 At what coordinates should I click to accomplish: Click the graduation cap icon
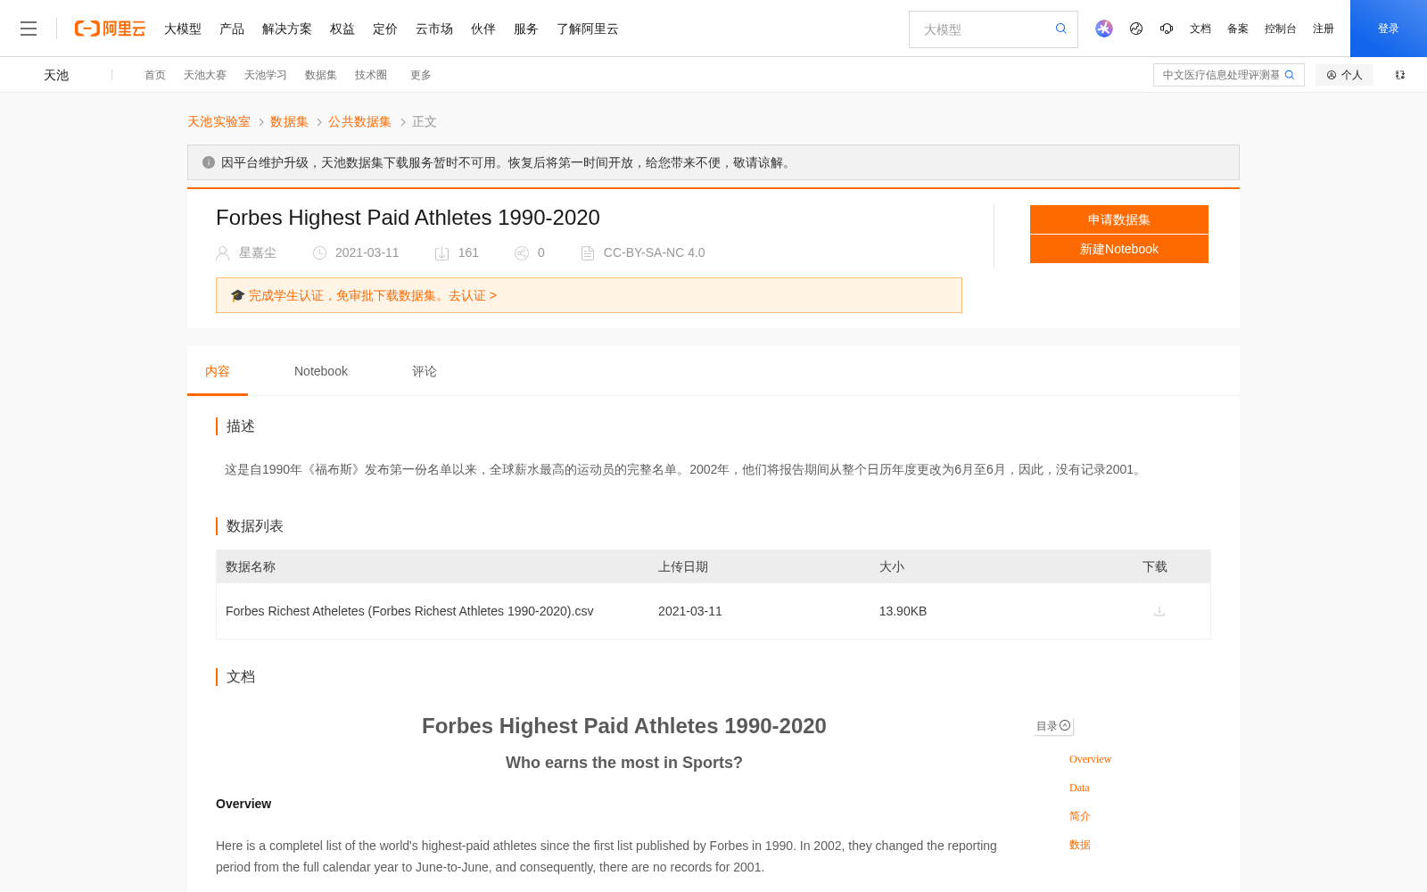click(237, 295)
